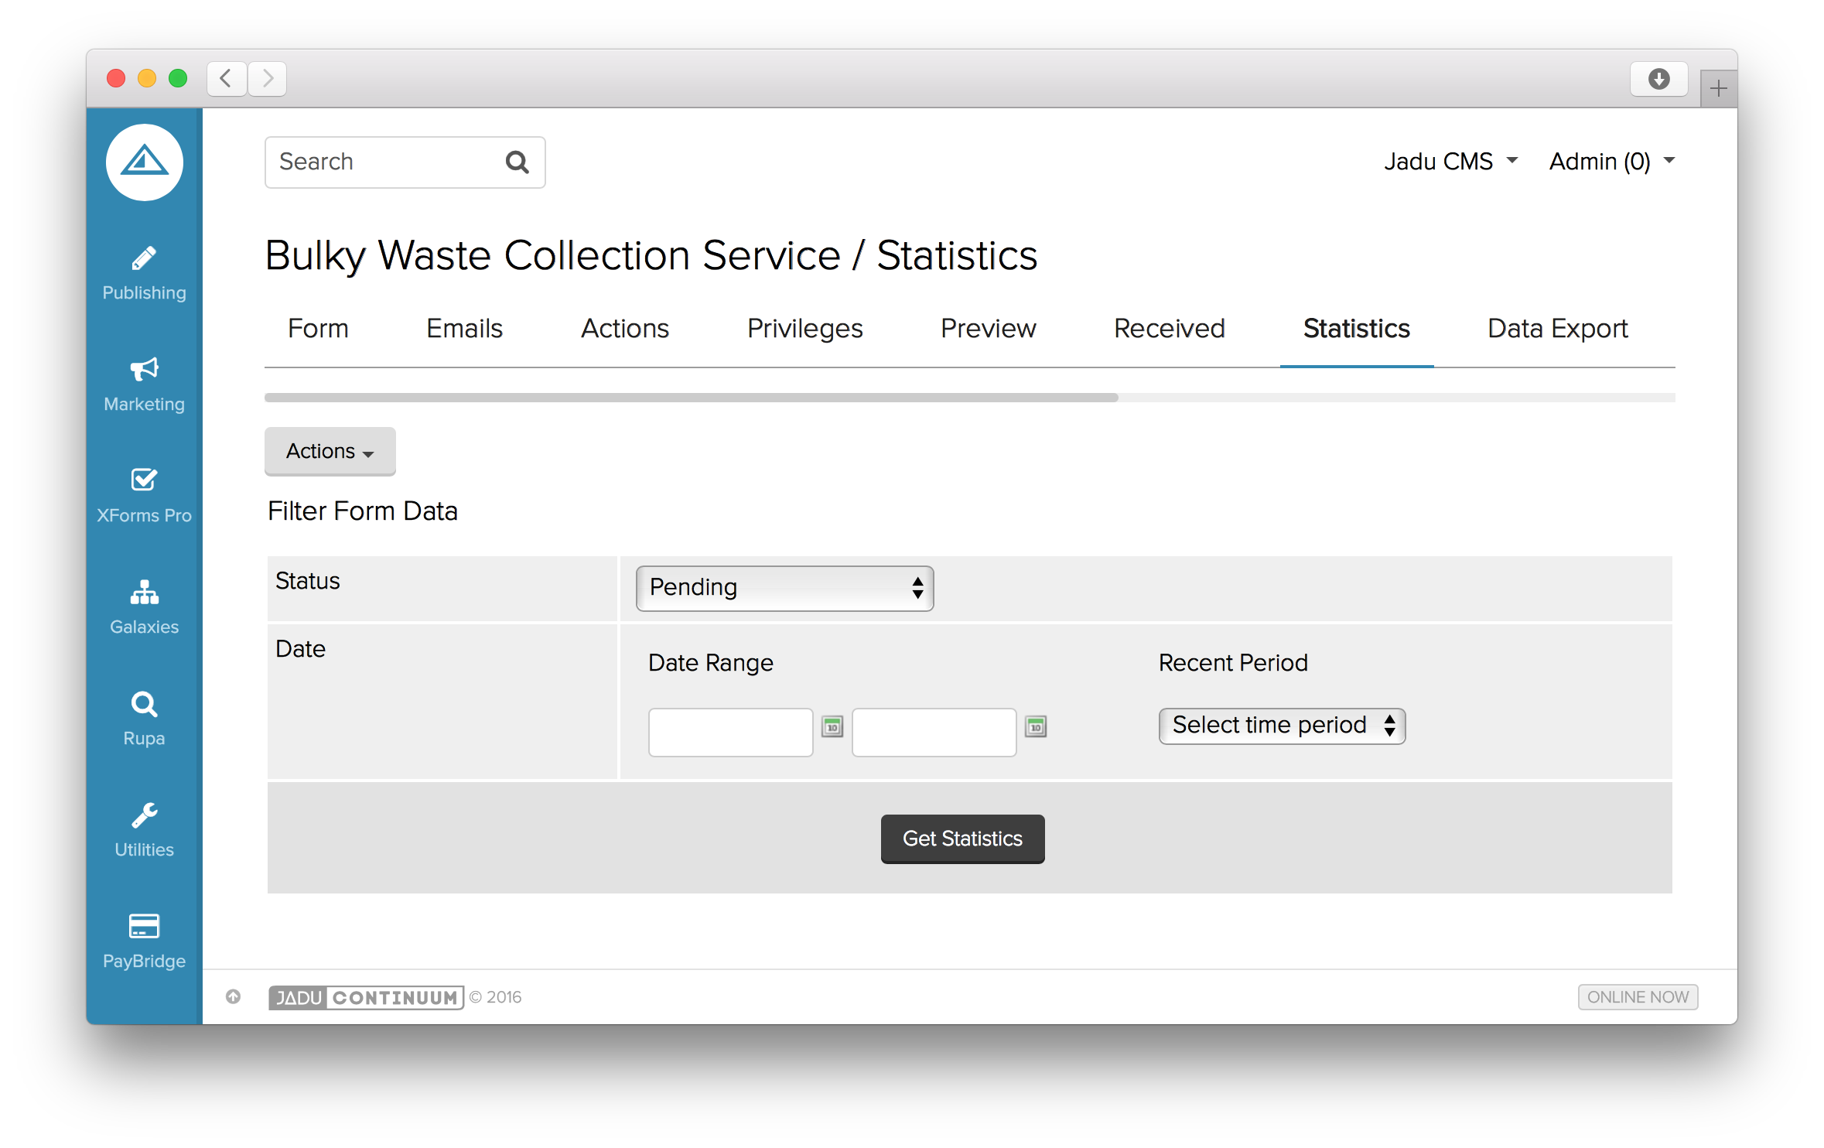
Task: Open the PayBridge card icon
Action: (144, 926)
